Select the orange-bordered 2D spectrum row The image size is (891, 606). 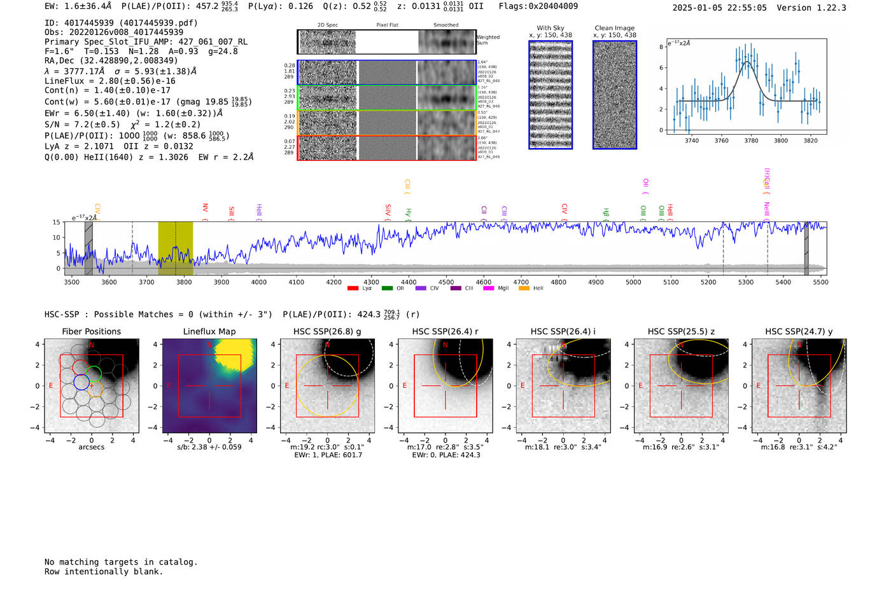coord(387,123)
